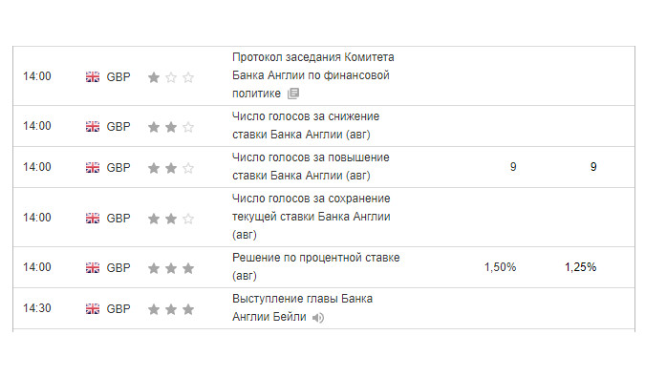Click the empty third star in 'за снижение' row
Viewport: 645px width, 377px height.
click(x=188, y=127)
